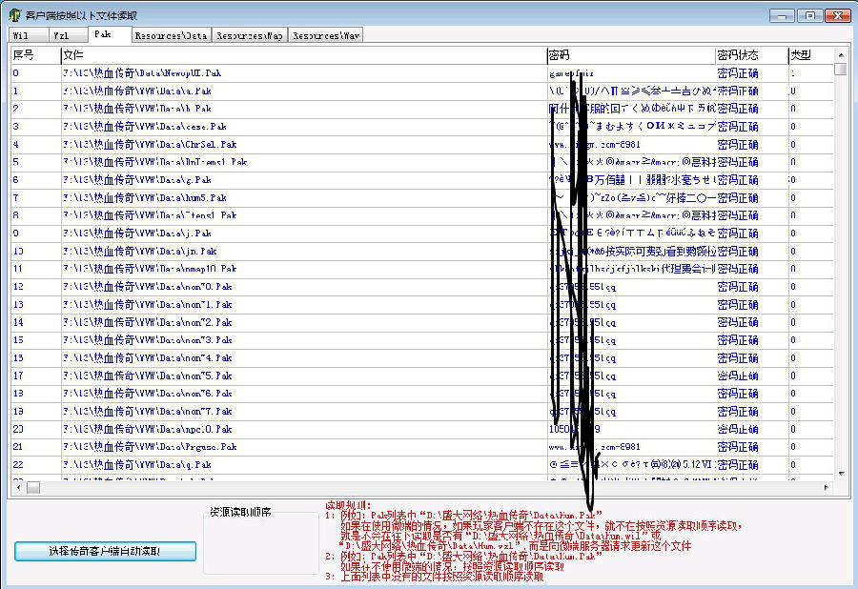Click the horizontal scrollbar thumb
Image resolution: width=858 pixels, height=589 pixels.
tap(33, 487)
